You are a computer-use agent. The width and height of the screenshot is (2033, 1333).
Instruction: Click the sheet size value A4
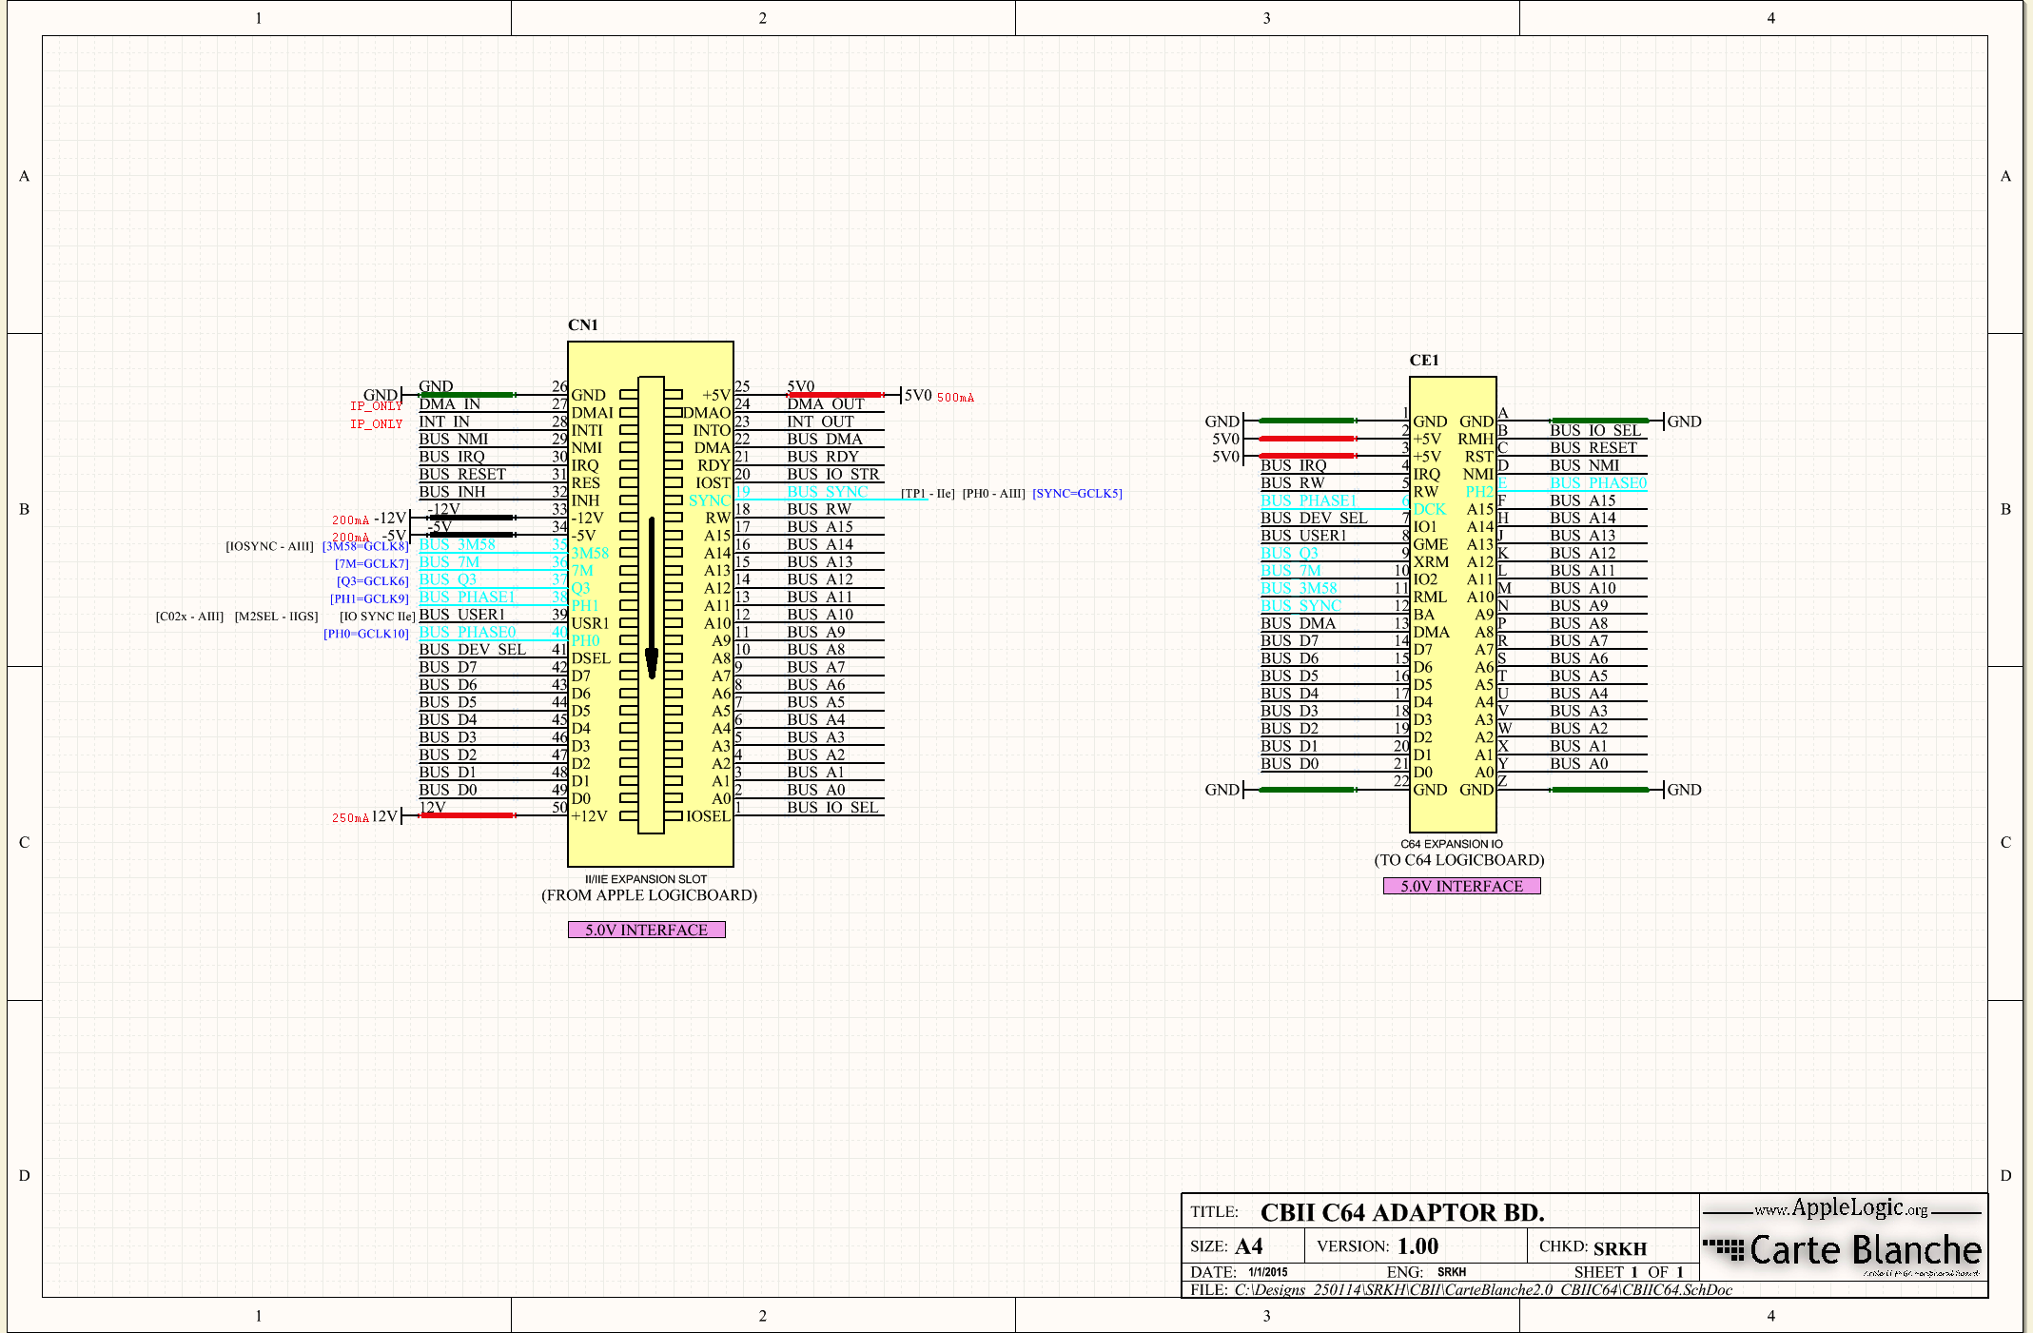coord(1249,1246)
